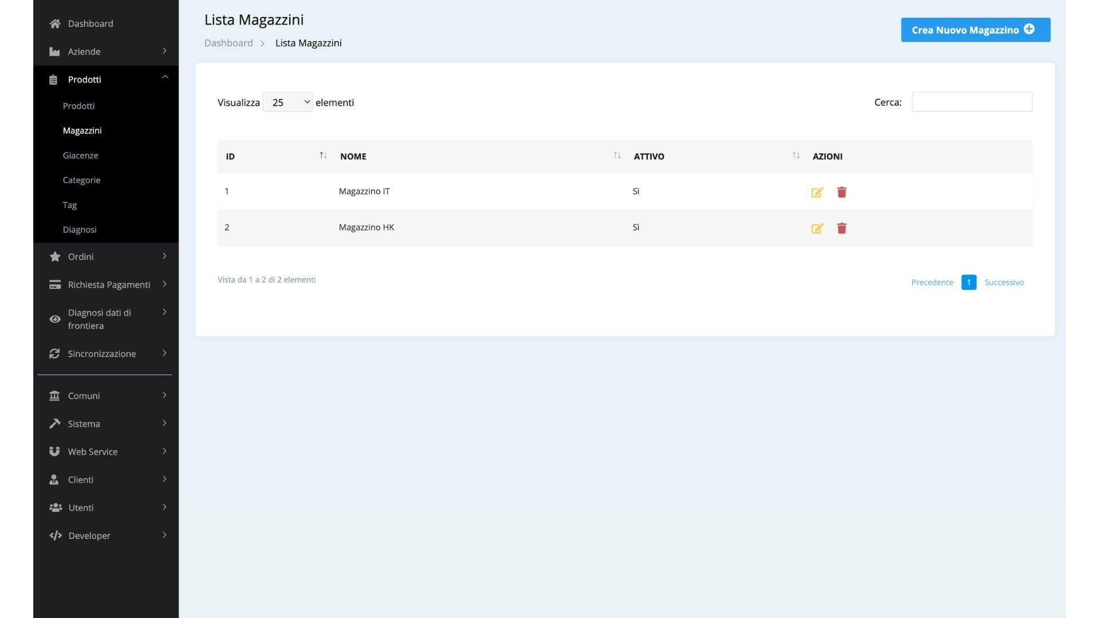Click the Developer code icon
This screenshot has width=1099, height=618.
pos(56,536)
